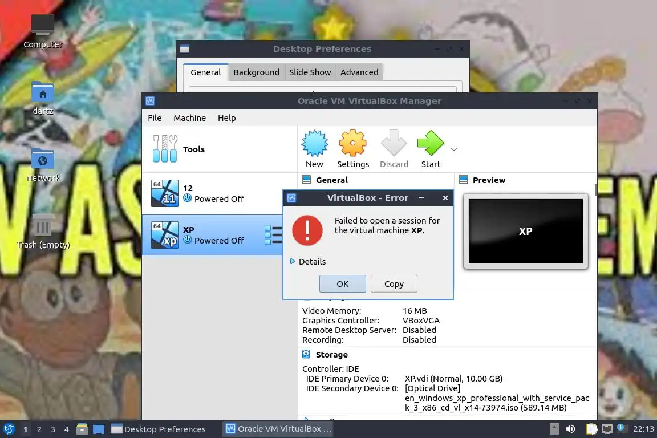Expand Details in the error dialog
The width and height of the screenshot is (657, 438).
coord(308,262)
